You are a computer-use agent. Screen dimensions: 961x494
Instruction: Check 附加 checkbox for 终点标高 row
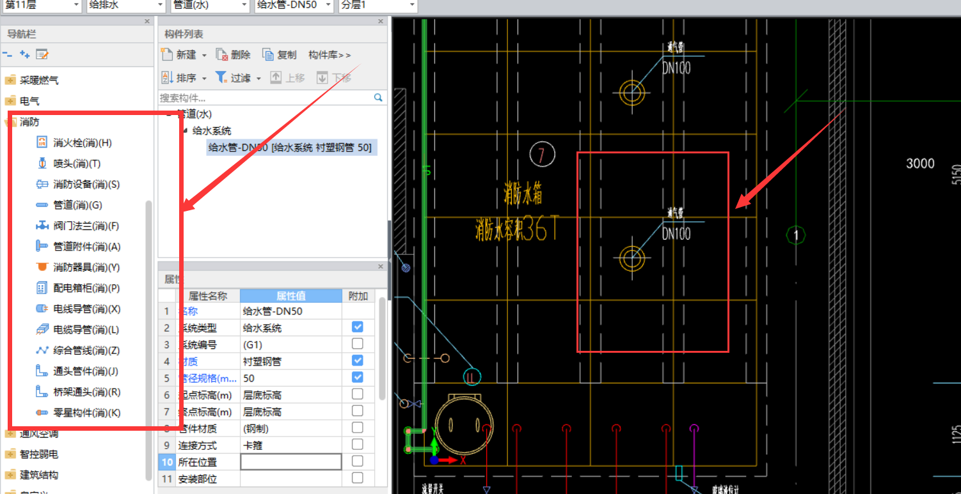tap(358, 410)
